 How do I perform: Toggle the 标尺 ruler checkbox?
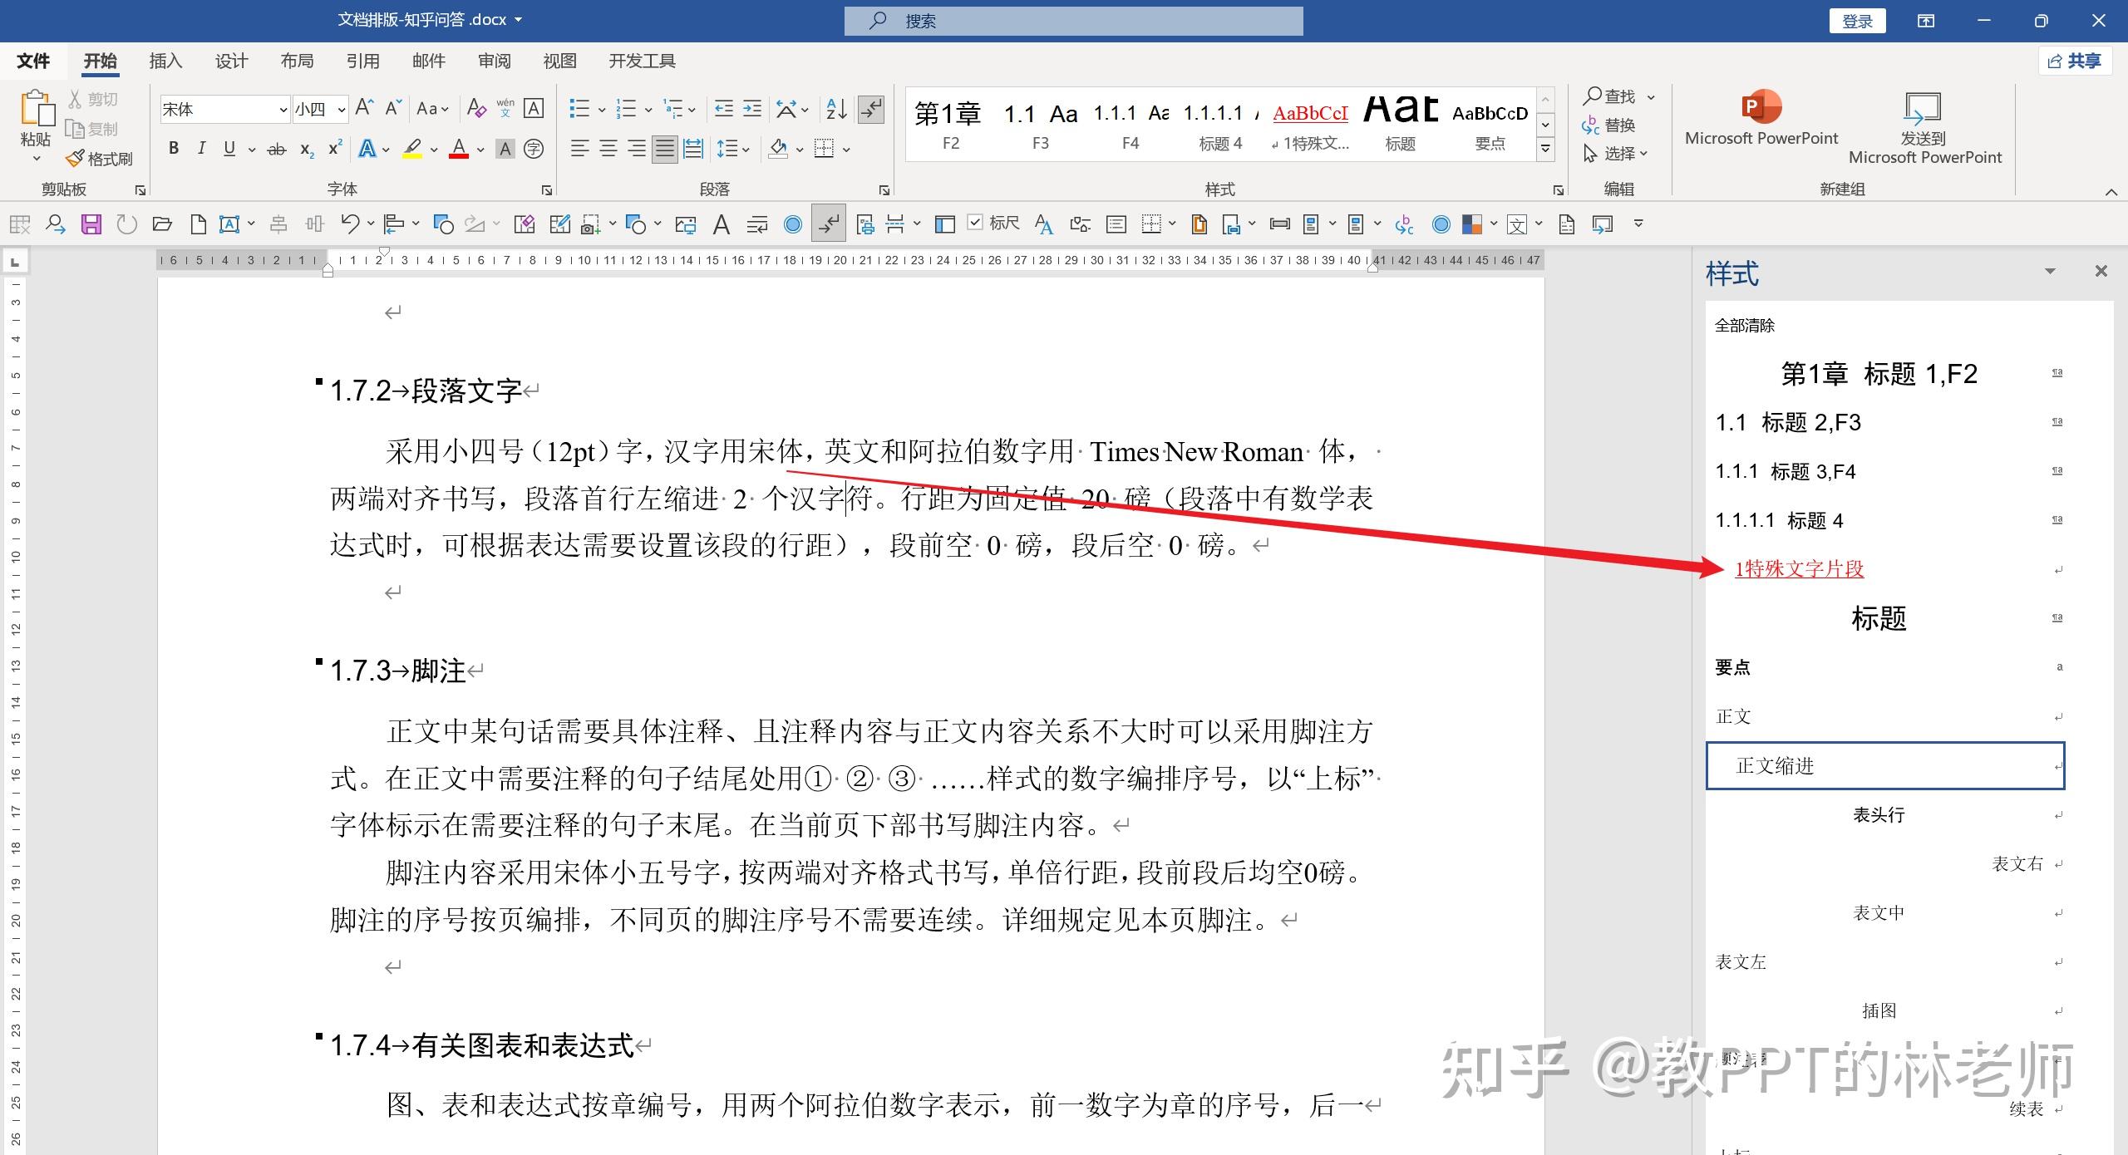(976, 223)
